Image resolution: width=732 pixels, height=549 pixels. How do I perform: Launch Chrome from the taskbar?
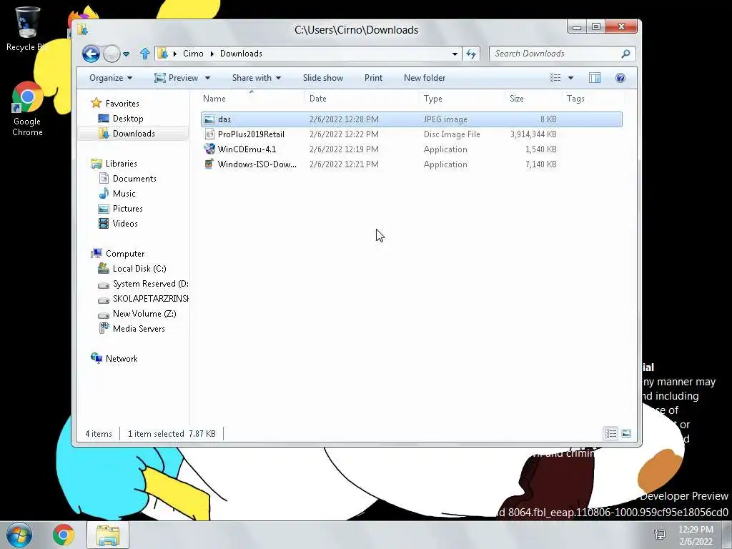pos(64,535)
